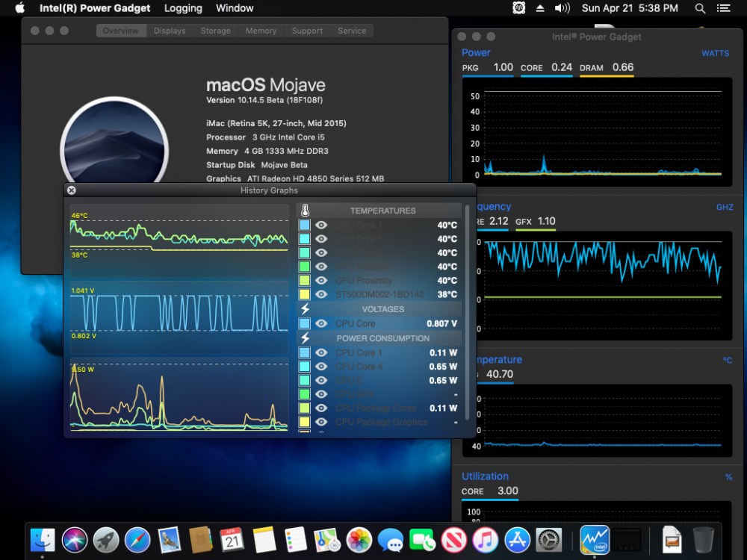Click History Graphs list scrollbar
This screenshot has width=747, height=560.
click(x=468, y=312)
